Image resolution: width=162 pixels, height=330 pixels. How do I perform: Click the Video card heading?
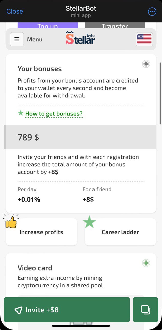(35, 268)
